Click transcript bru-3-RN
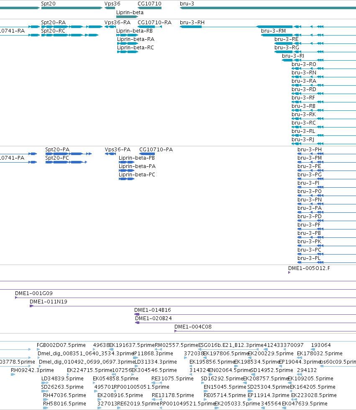The width and height of the screenshot is (356, 410). (304, 73)
